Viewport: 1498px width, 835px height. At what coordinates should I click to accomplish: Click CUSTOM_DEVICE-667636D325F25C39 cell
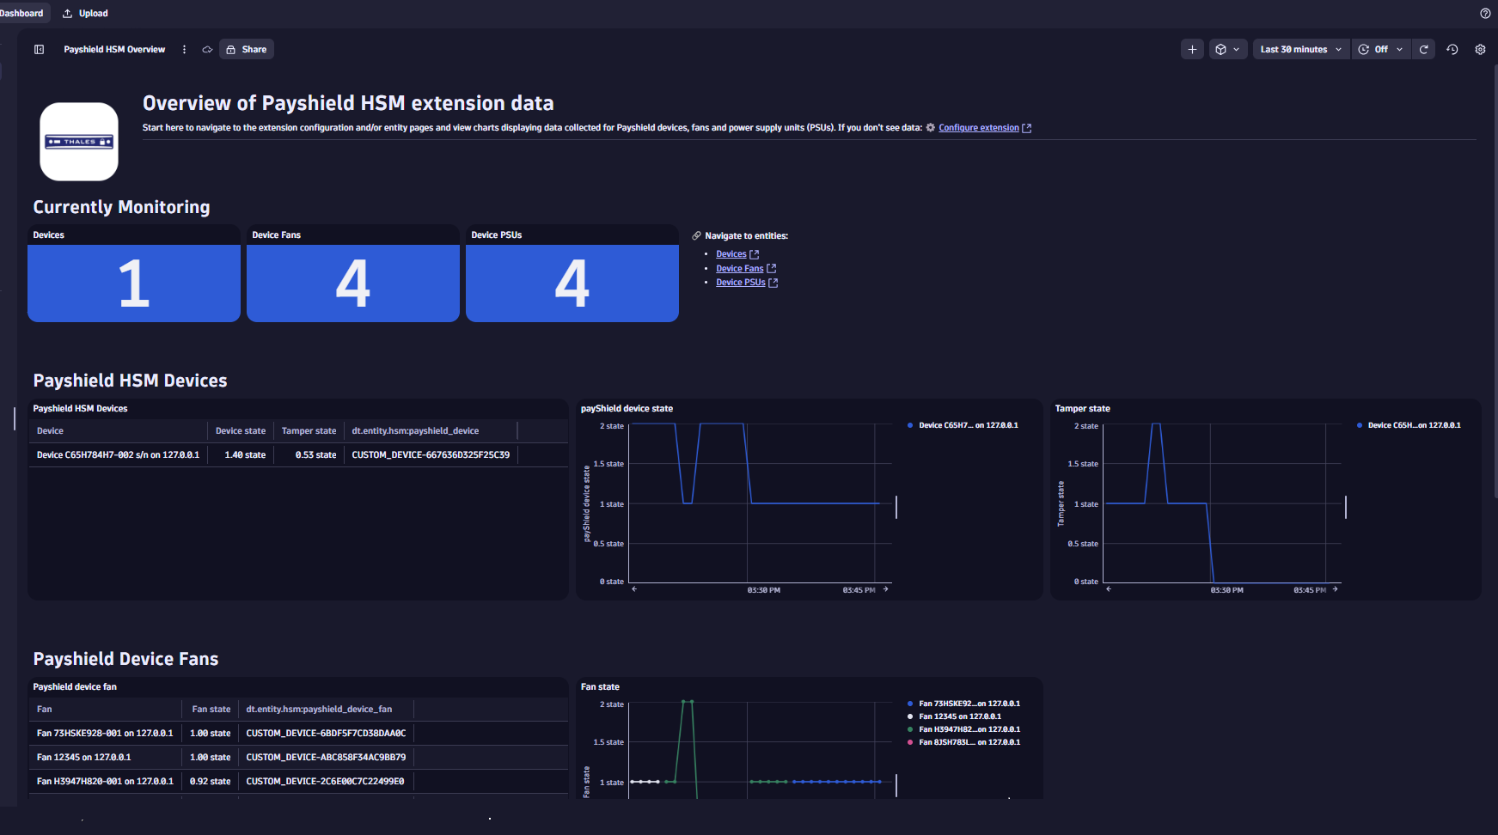click(431, 455)
